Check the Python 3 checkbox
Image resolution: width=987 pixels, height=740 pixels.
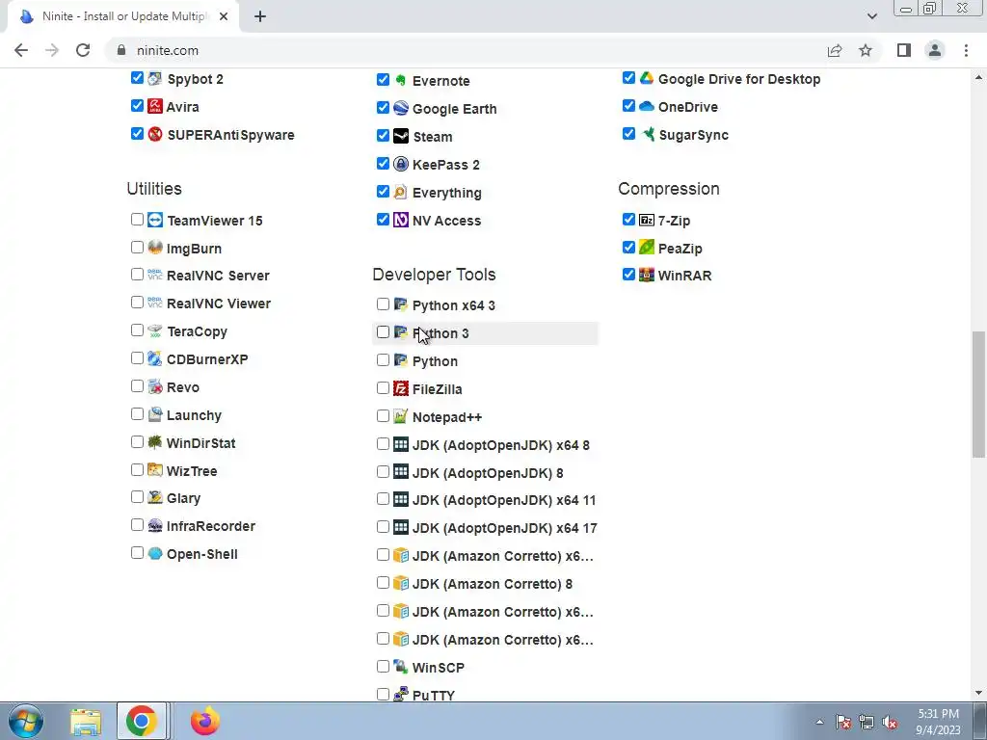[383, 332]
